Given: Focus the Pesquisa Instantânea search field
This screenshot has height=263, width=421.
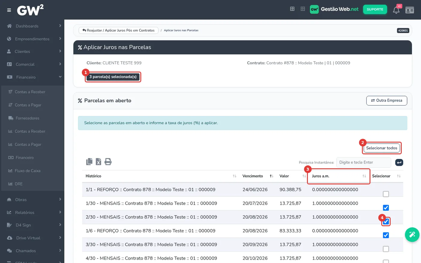Looking at the screenshot, I should pyautogui.click(x=364, y=162).
